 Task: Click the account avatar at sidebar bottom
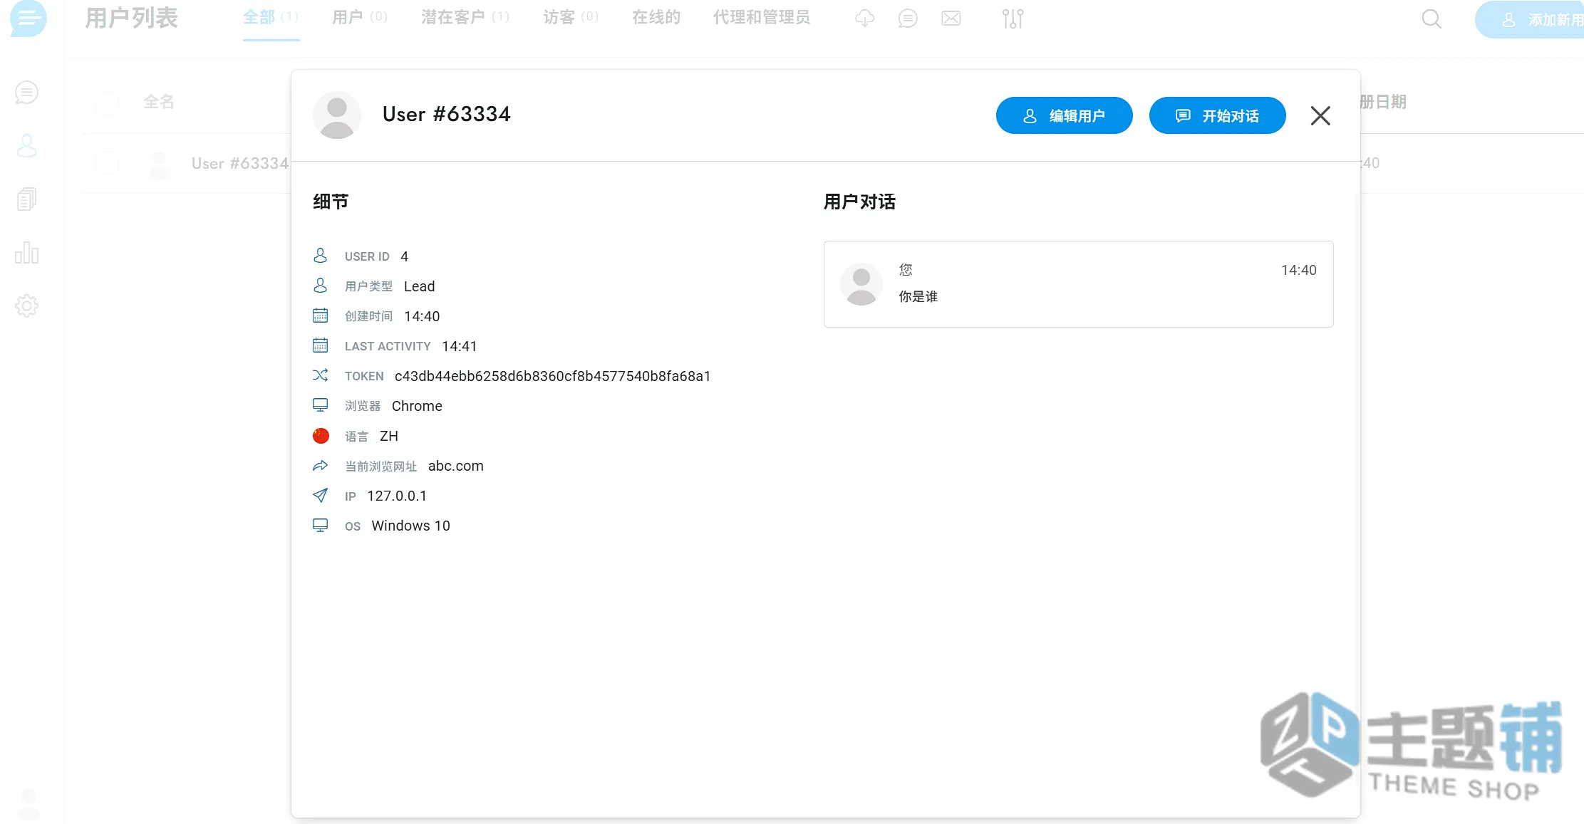pos(29,805)
